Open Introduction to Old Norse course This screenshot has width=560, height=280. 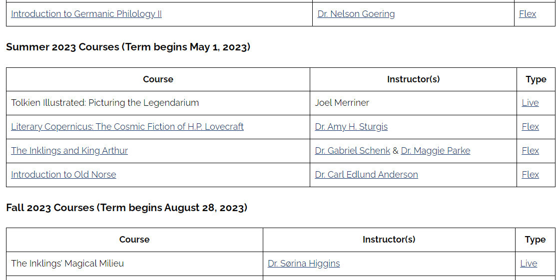point(63,175)
